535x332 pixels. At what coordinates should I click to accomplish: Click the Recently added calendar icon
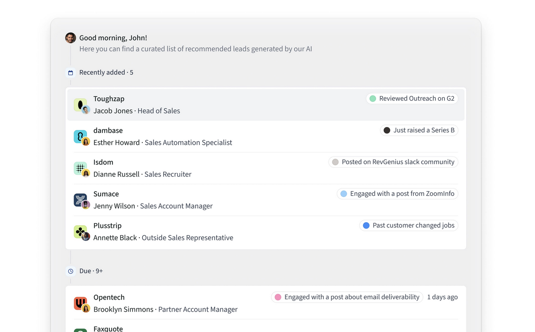71,73
